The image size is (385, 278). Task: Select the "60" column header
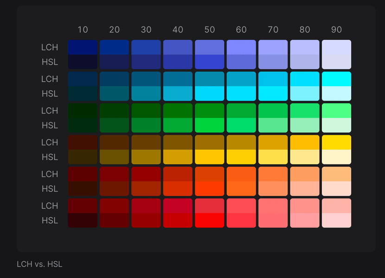click(x=241, y=30)
